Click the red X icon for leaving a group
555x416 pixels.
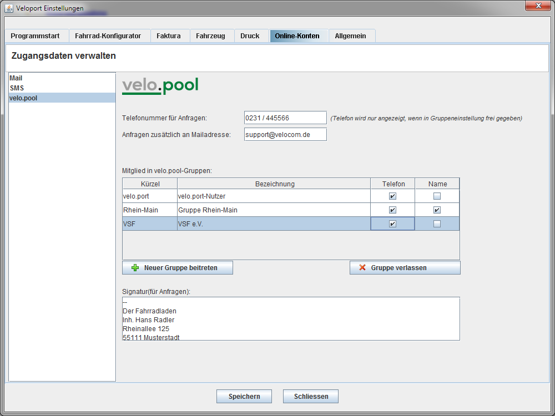[x=362, y=267]
